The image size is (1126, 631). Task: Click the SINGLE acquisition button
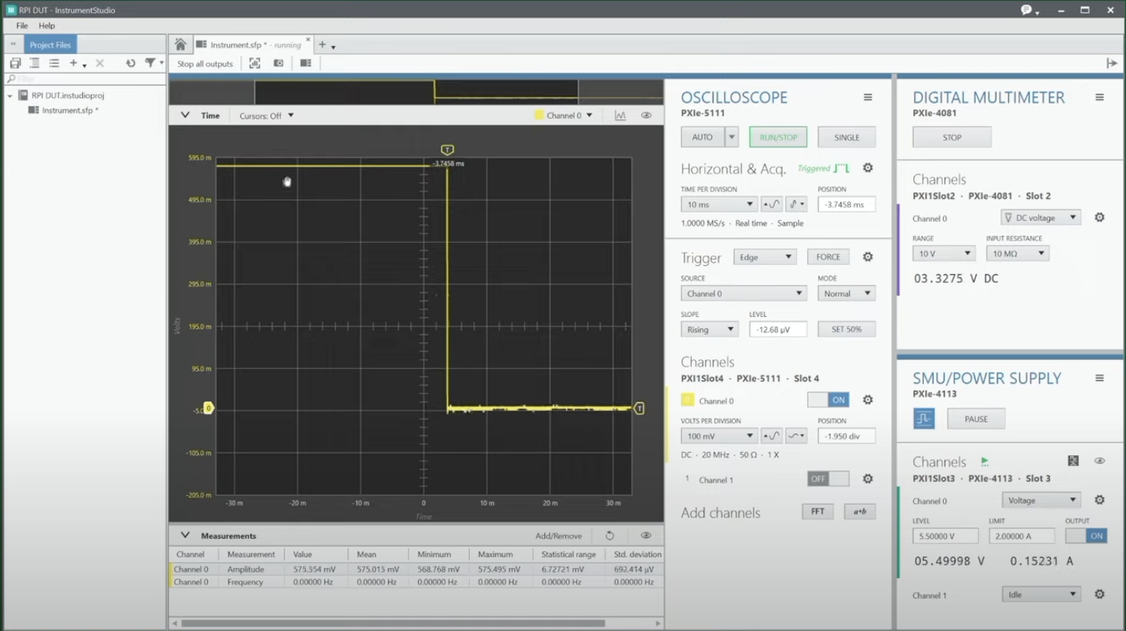coord(846,137)
